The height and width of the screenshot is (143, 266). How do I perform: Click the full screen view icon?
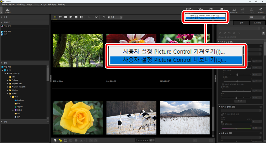pos(96,17)
